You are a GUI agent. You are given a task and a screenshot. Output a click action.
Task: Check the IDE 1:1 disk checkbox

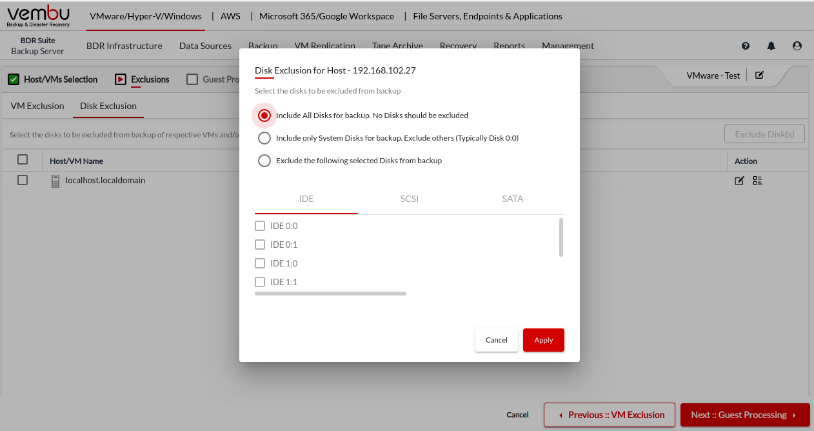click(260, 282)
